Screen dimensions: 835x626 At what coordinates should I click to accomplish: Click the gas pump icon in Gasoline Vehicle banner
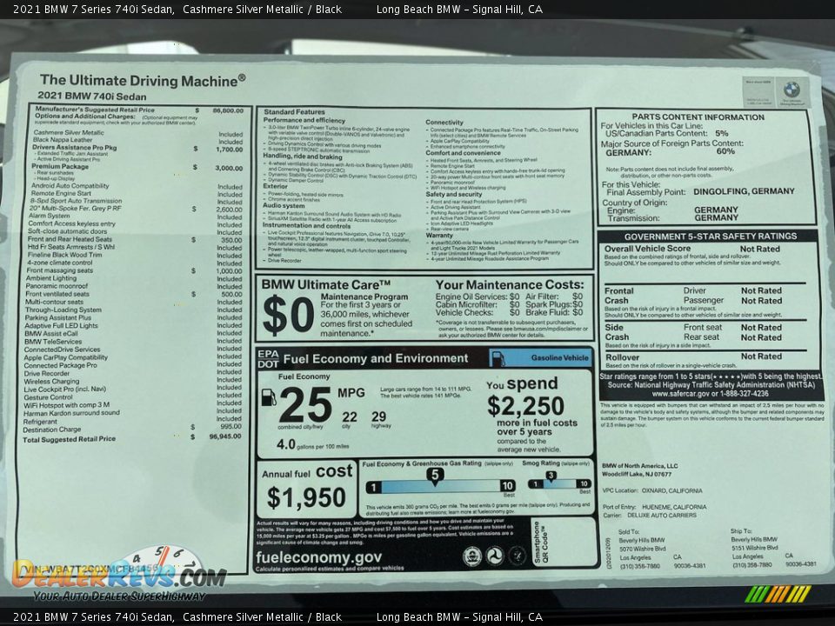[x=498, y=358]
